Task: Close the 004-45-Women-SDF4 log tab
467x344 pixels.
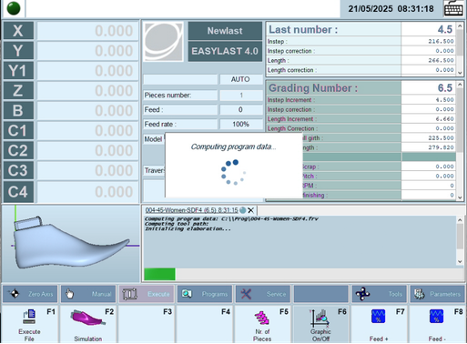Action: coord(250,210)
